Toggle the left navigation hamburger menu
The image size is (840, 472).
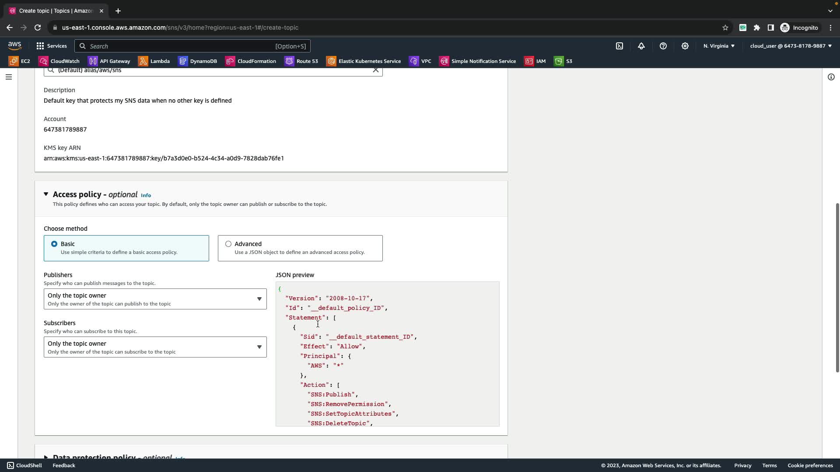9,77
